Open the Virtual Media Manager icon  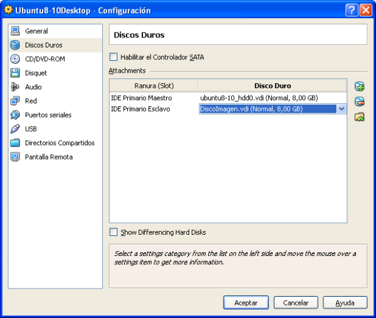[x=359, y=117]
